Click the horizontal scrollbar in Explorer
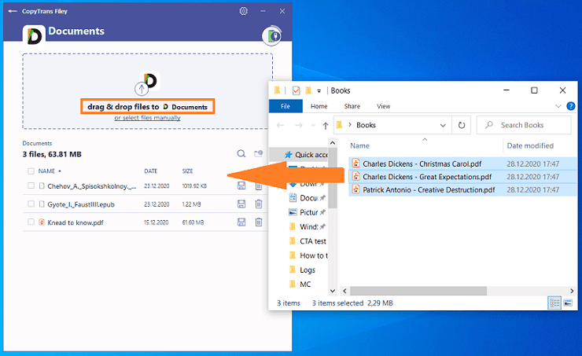 click(x=418, y=291)
